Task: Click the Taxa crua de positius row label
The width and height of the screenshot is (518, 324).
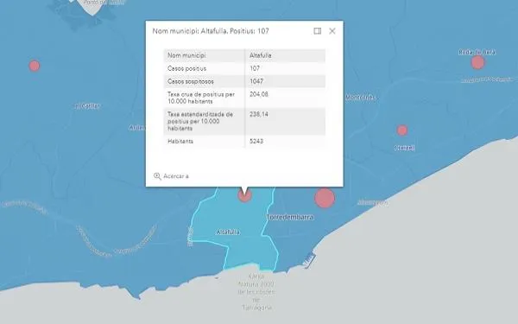Action: [201, 98]
